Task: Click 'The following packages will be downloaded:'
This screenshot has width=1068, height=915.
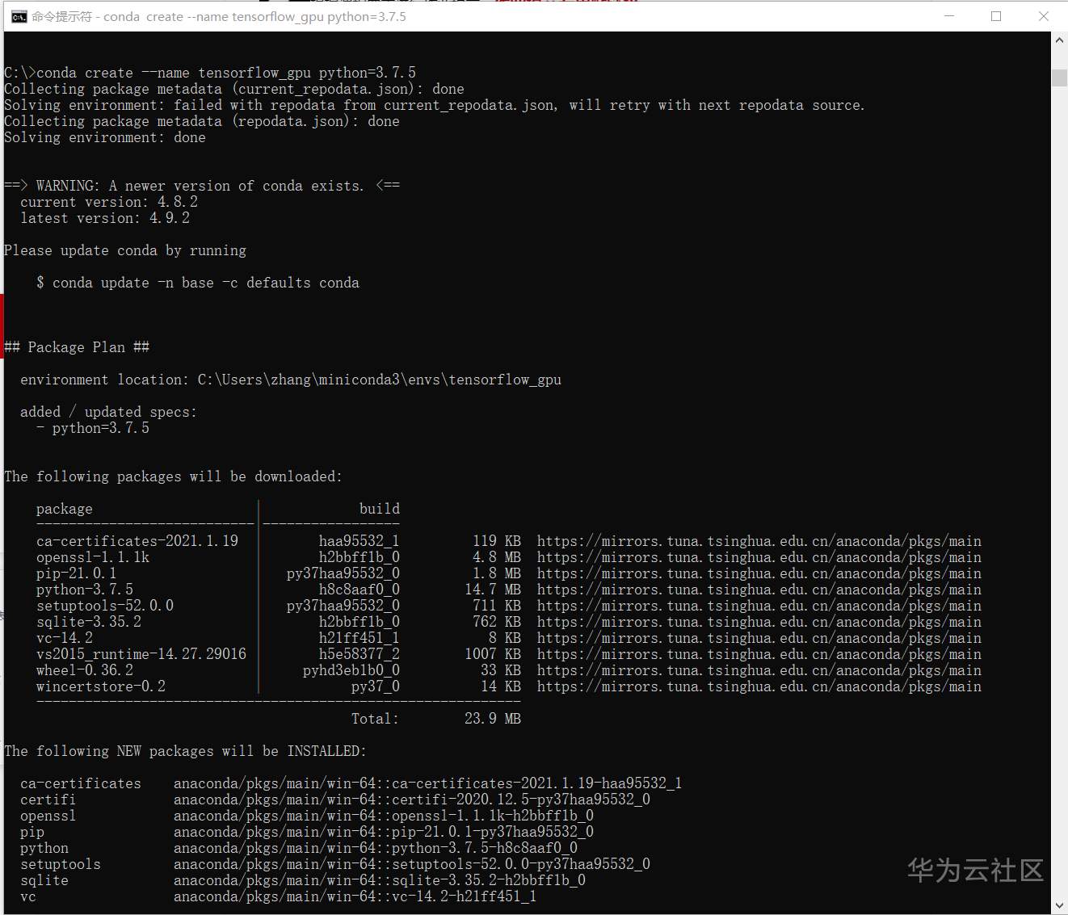Action: (173, 476)
